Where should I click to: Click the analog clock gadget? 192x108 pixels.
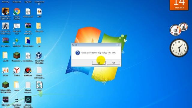click(179, 48)
